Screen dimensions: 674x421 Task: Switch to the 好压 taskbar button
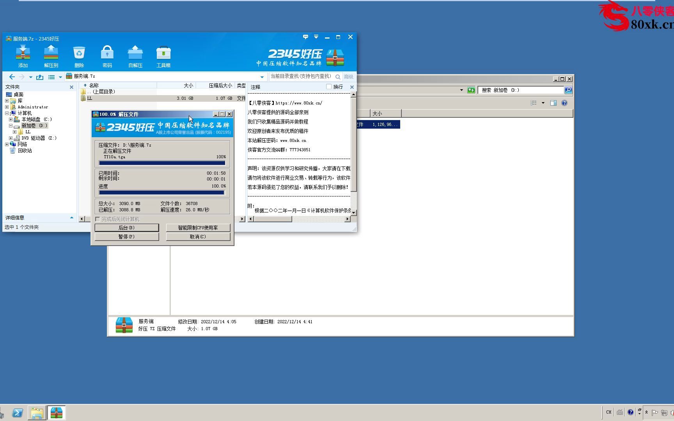(x=57, y=413)
